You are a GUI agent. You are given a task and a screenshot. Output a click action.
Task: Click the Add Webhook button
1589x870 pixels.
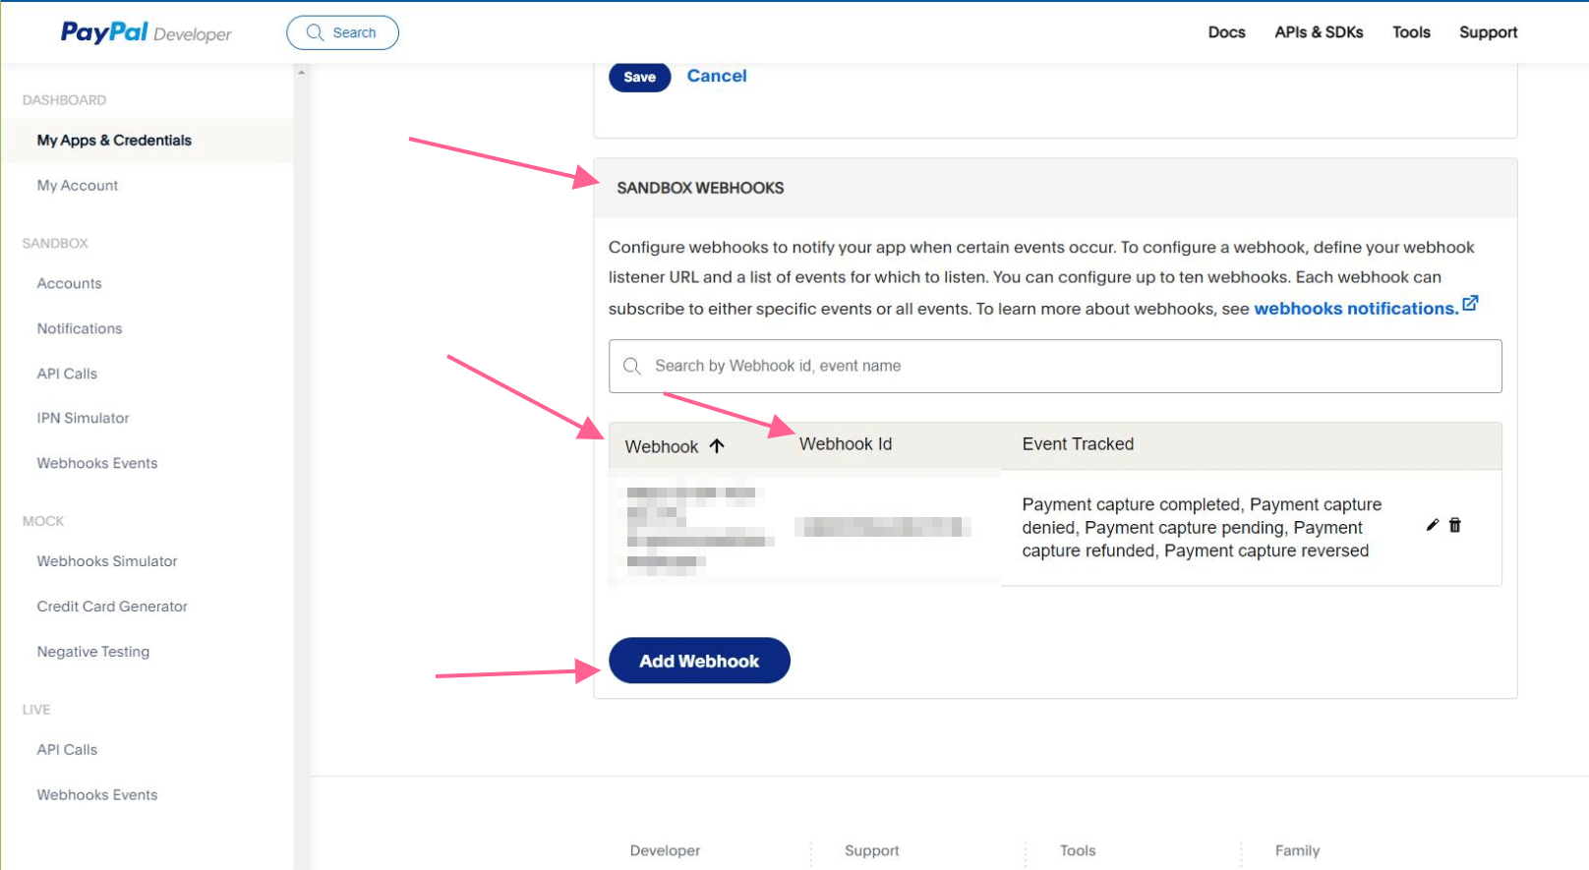point(699,661)
